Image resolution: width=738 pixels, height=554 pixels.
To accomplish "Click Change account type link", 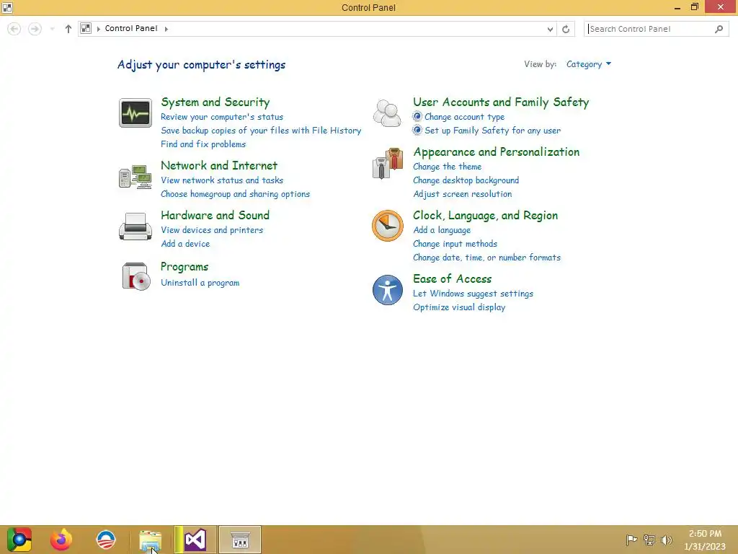I will tap(464, 116).
